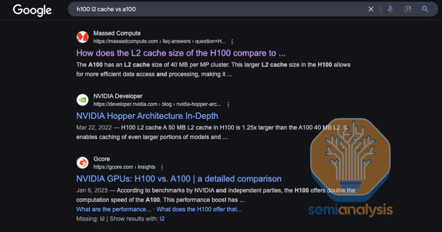The width and height of the screenshot is (442, 232).
Task: Click the NVIDIA Developer favicon
Action: point(82,100)
